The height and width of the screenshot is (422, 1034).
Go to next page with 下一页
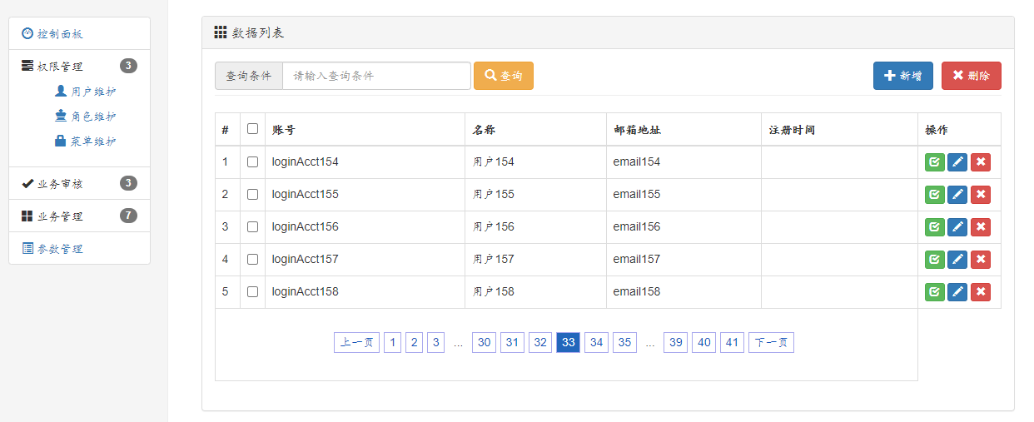(x=771, y=342)
